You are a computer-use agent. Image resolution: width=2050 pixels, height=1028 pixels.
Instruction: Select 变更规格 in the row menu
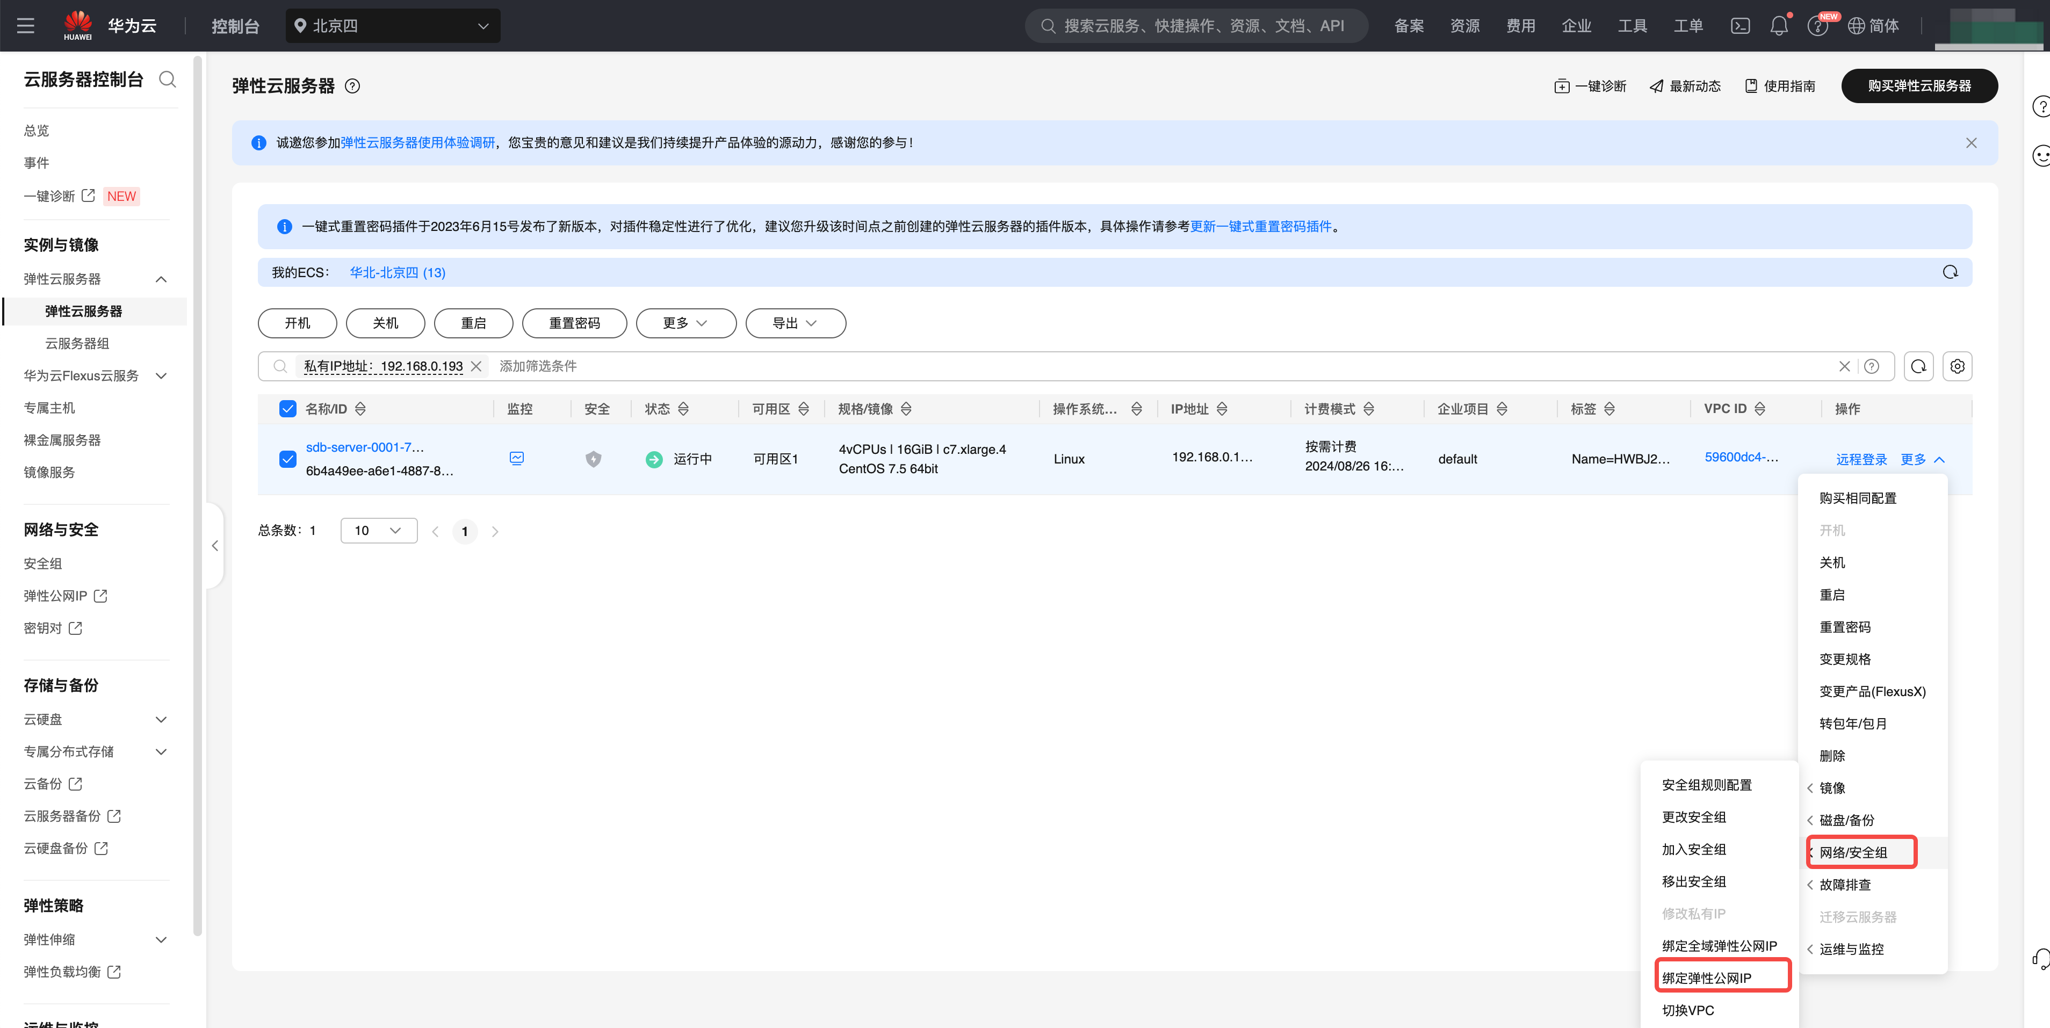[x=1845, y=660]
